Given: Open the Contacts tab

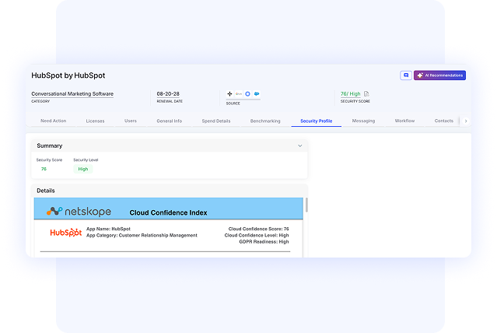Looking at the screenshot, I should (444, 121).
